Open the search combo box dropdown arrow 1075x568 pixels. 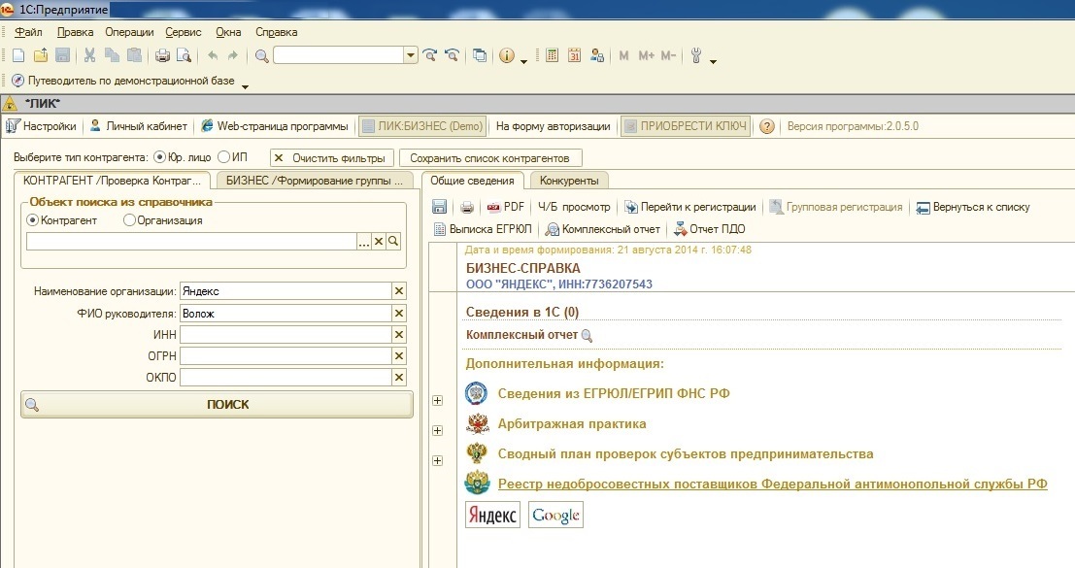pos(410,55)
